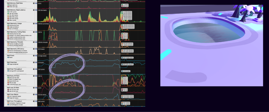Open settings gear for Mali Geometry Culling Rate
Viewport: 269px width, 112px height.
tap(34, 32)
